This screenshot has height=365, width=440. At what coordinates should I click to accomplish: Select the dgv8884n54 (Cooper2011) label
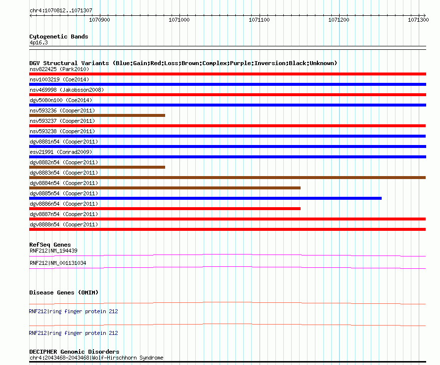pyautogui.click(x=64, y=183)
